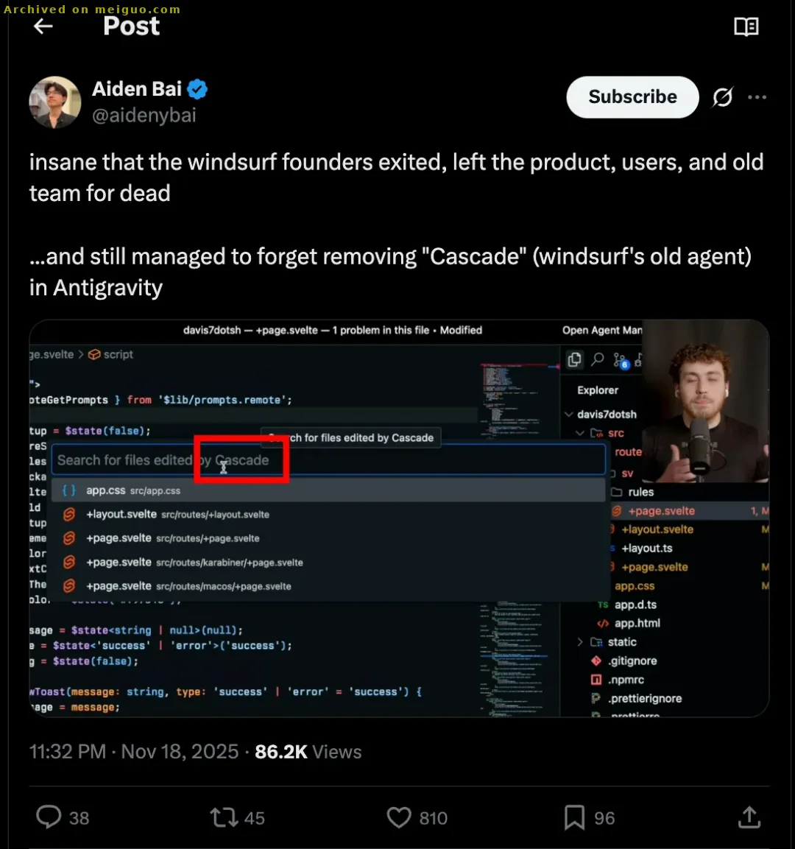Open the 11:32 PM Nov 18 timestamp
795x849 pixels.
pos(134,752)
